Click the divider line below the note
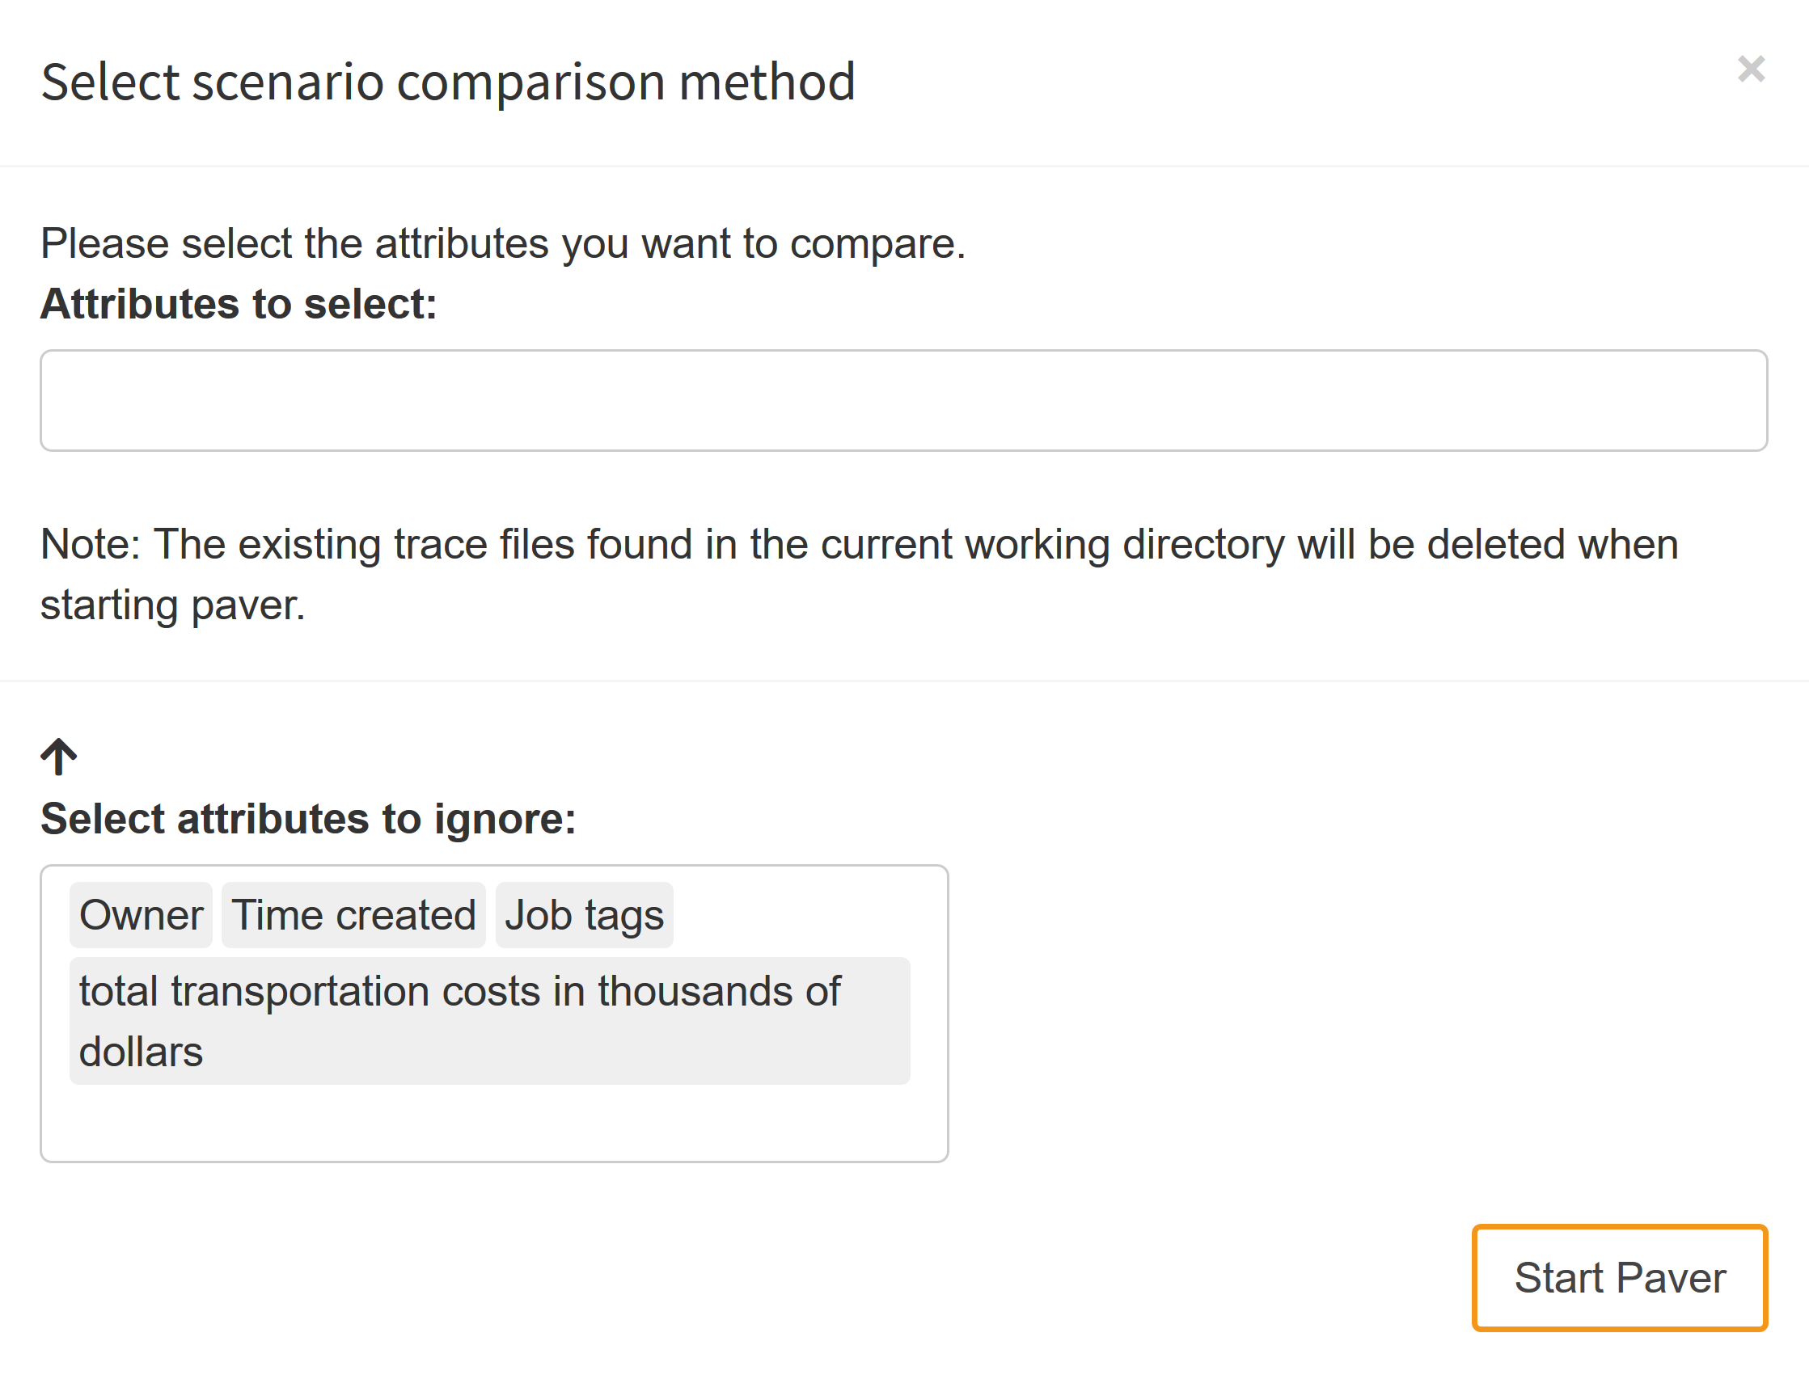This screenshot has width=1809, height=1375. click(x=903, y=680)
